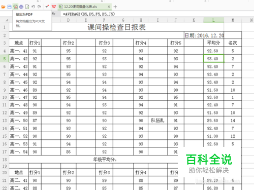The image size is (254, 190).
Task: Click the Print icon
Action: pyautogui.click(x=21, y=7)
